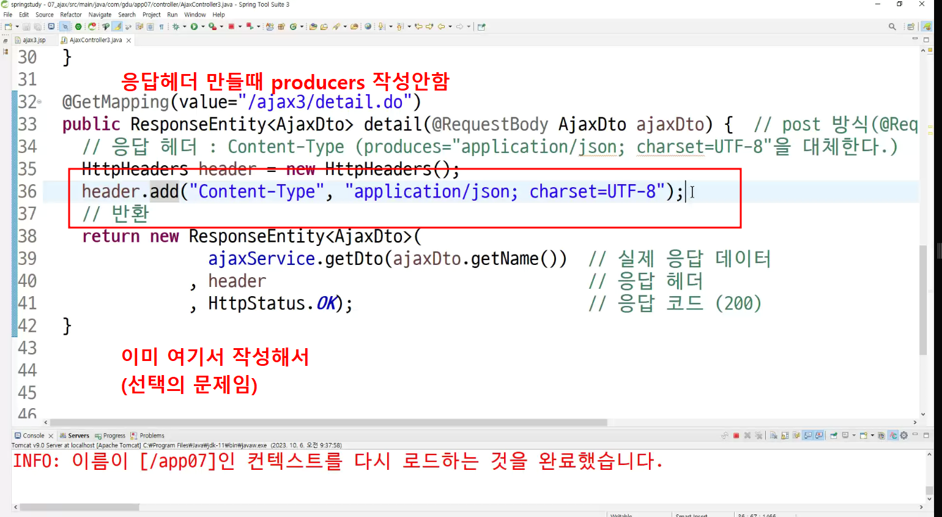
Task: Expand the New Java Class dropdown
Action: coord(302,27)
